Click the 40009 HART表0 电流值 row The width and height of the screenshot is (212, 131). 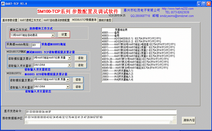pos(139,44)
